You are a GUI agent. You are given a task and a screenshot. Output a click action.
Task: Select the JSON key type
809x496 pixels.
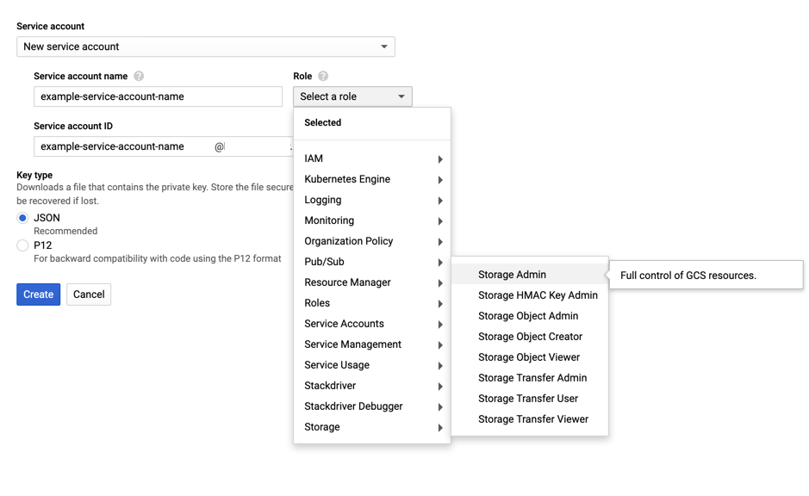22,218
